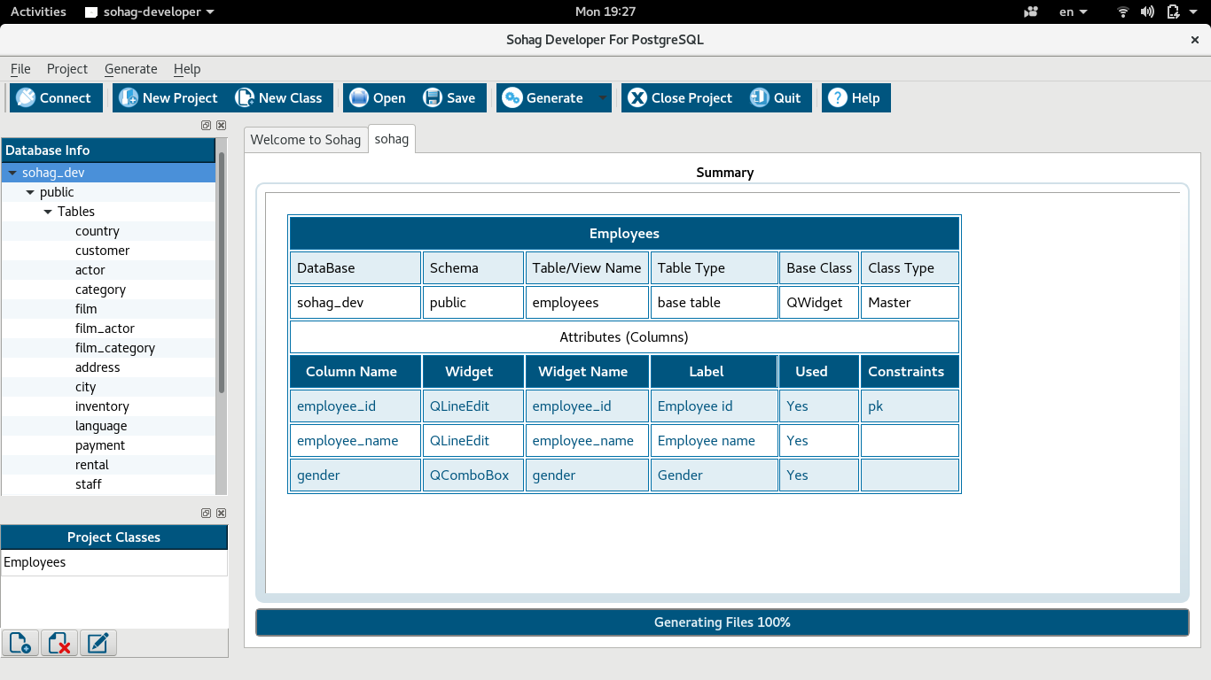Select the language table
This screenshot has width=1211, height=680.
pyautogui.click(x=101, y=426)
